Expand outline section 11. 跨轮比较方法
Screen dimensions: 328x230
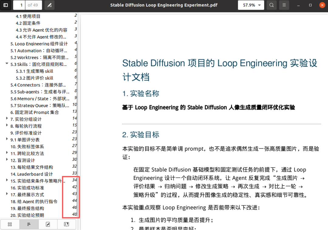[x=7, y=153]
